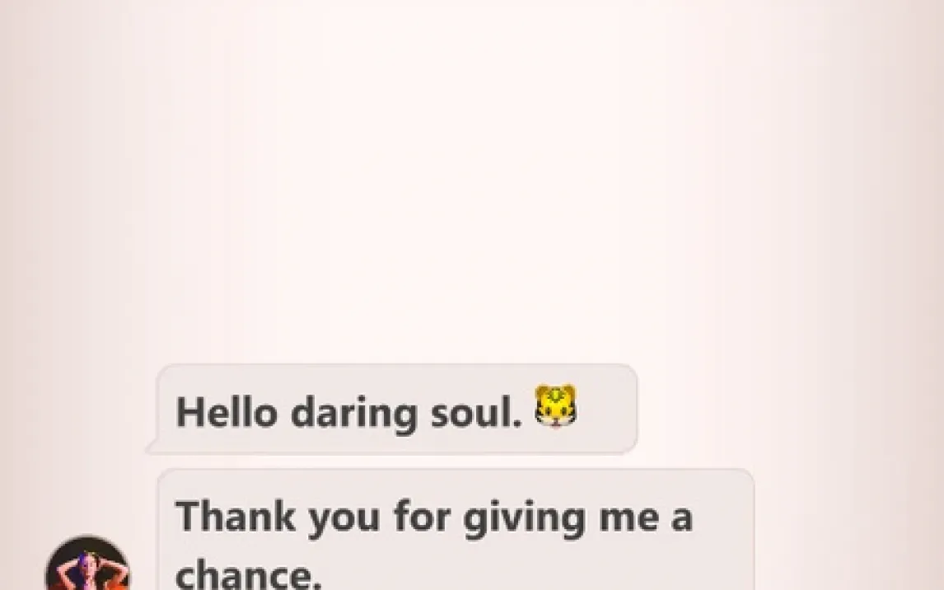Image resolution: width=944 pixels, height=590 pixels.
Task: Click the word "chance." in second message
Action: pos(248,575)
